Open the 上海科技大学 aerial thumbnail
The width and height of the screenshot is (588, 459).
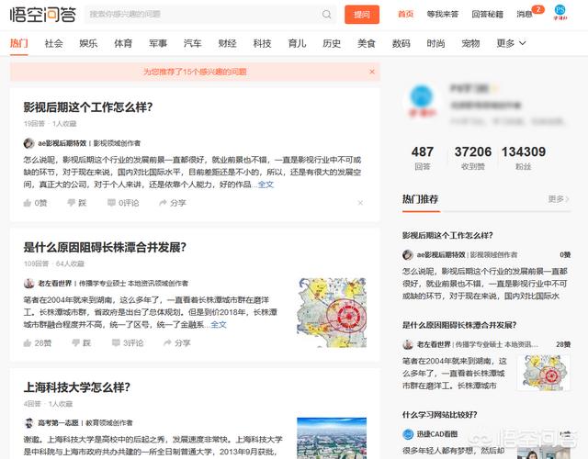coord(332,438)
